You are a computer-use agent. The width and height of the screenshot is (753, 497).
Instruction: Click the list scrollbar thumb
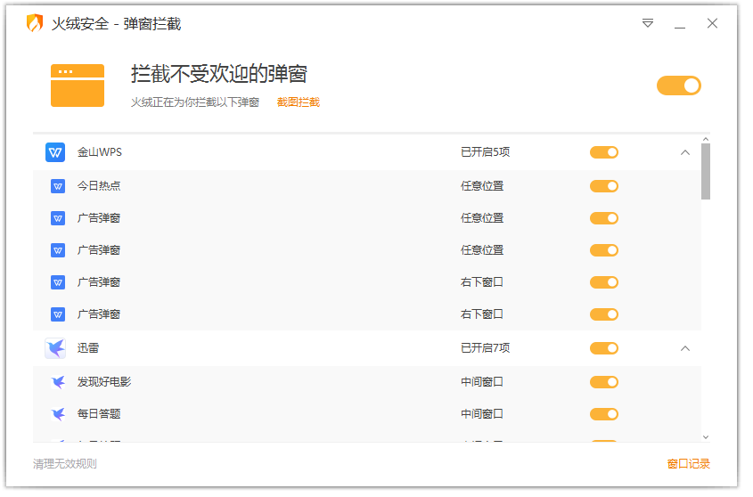pyautogui.click(x=706, y=172)
